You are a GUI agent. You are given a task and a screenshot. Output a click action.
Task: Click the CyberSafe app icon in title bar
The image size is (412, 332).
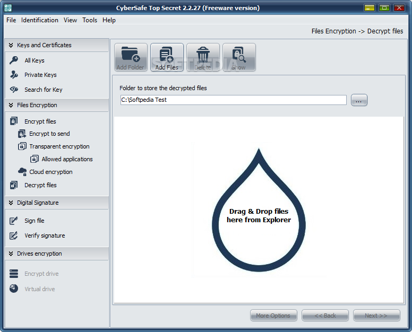pyautogui.click(x=8, y=8)
